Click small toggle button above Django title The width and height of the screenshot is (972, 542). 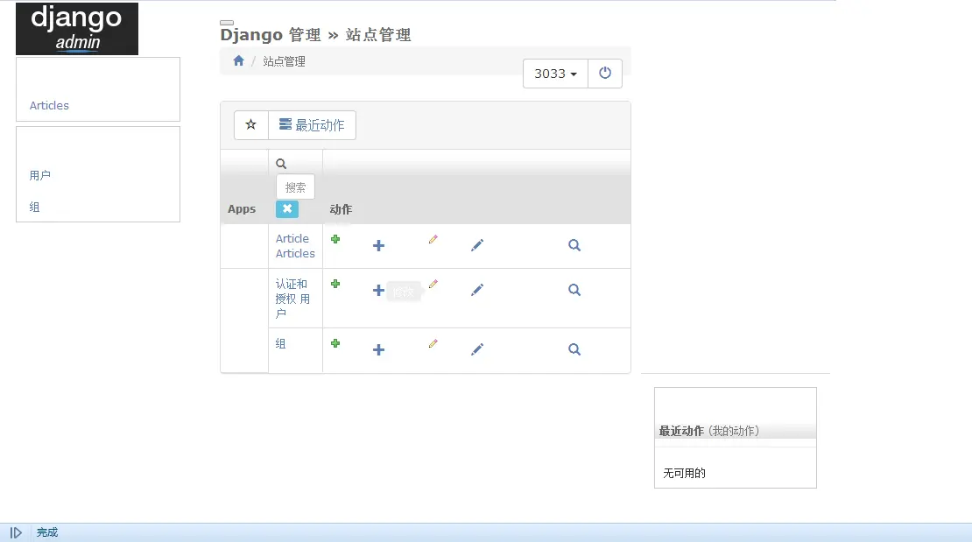point(227,23)
